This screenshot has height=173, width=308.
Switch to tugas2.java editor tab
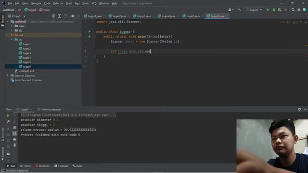click(x=119, y=16)
